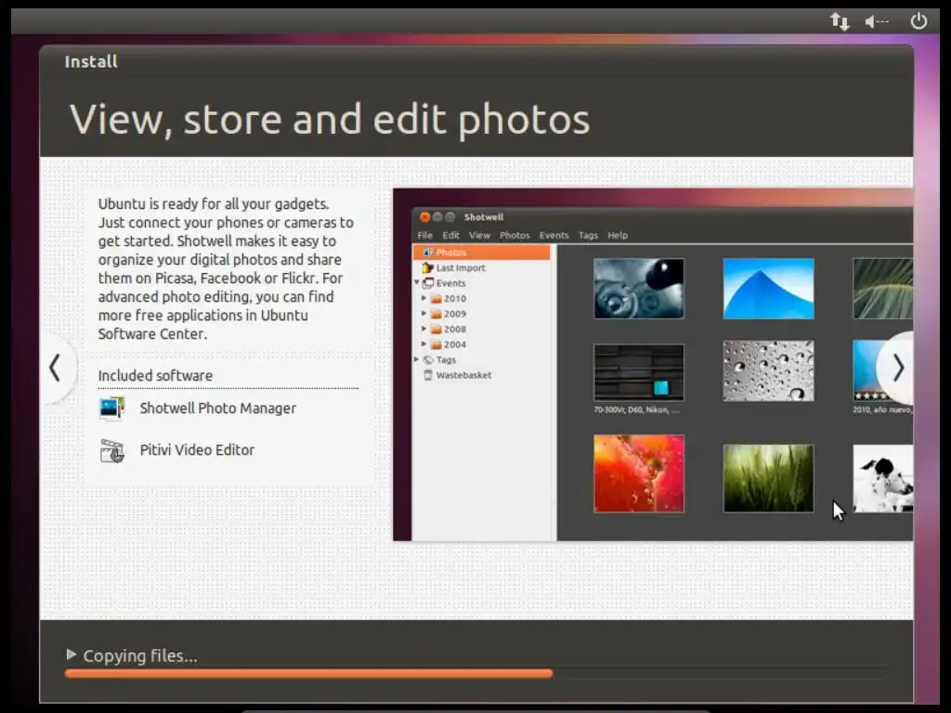Expand the Copying files details triangle
Image resolution: width=951 pixels, height=713 pixels.
point(71,655)
